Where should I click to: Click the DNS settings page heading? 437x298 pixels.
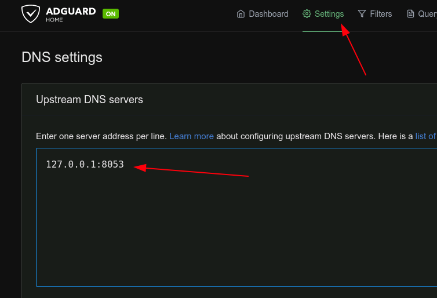(62, 57)
